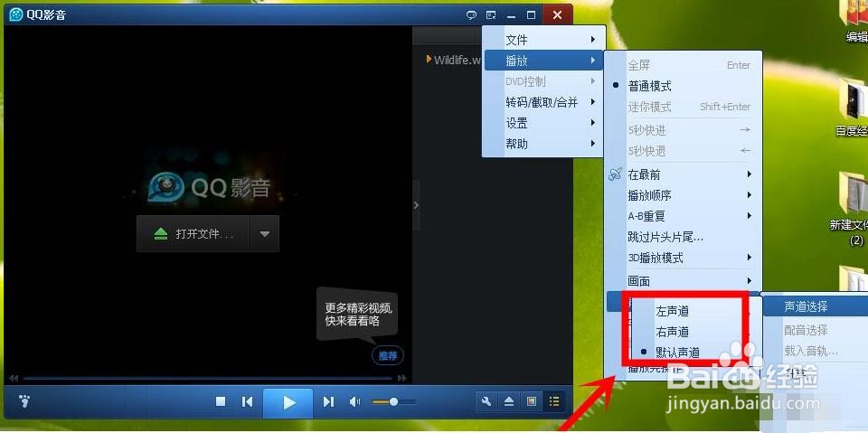Click the pin icon beside 在最前
Viewport: 868px width, 433px height.
[x=616, y=174]
